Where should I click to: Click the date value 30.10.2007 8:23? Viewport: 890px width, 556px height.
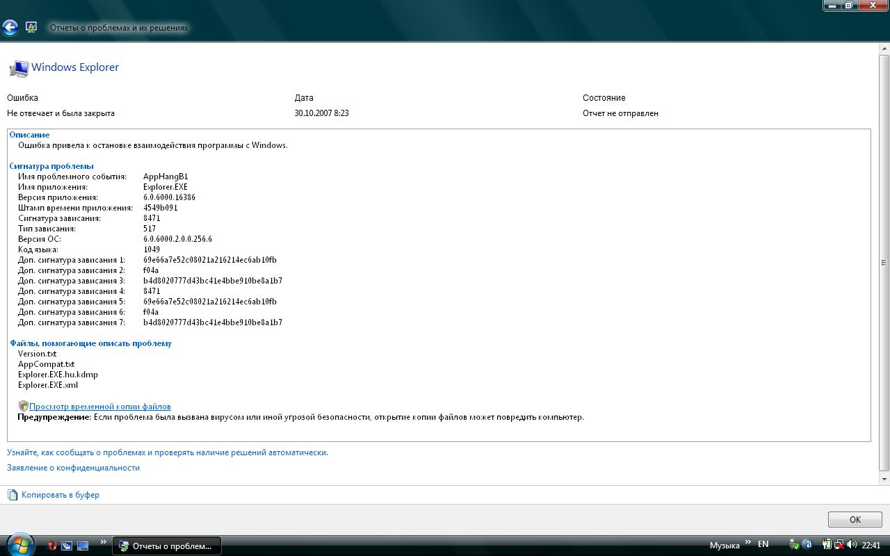click(x=321, y=113)
